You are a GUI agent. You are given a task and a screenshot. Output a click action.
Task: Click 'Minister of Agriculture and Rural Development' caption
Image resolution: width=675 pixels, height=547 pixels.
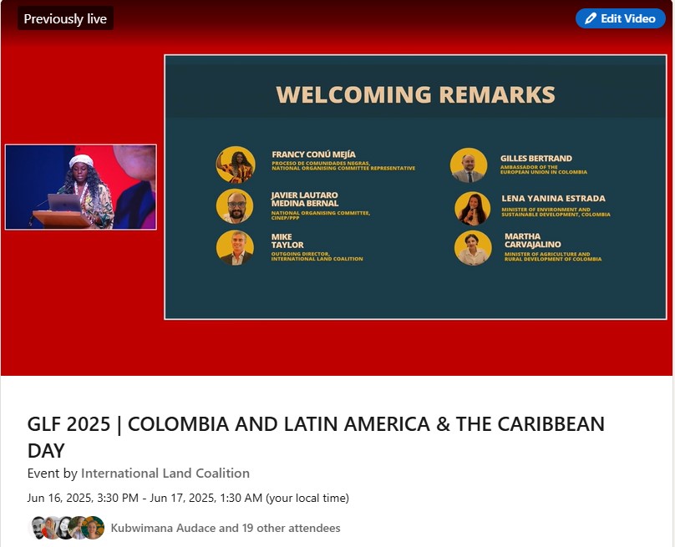click(553, 257)
